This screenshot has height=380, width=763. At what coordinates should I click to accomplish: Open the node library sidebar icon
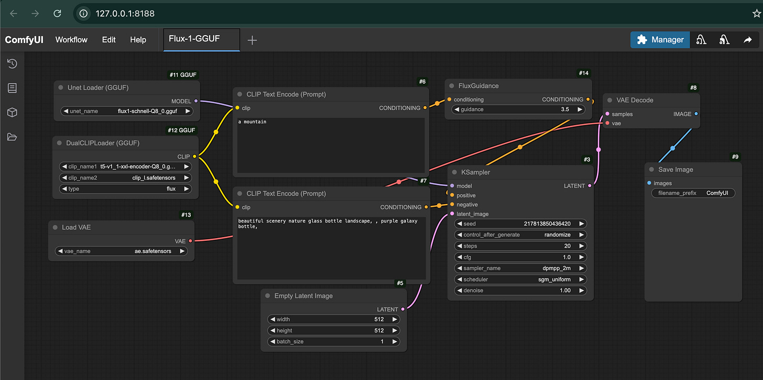pos(12,88)
